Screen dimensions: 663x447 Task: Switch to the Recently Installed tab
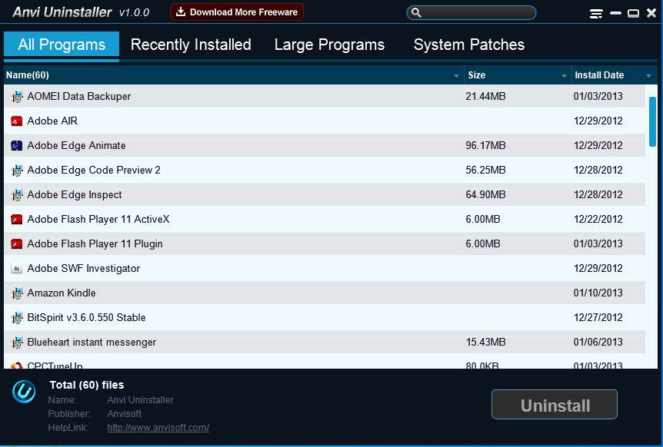191,45
